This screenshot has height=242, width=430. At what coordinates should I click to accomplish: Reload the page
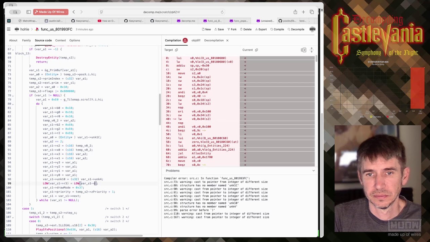coord(222,12)
